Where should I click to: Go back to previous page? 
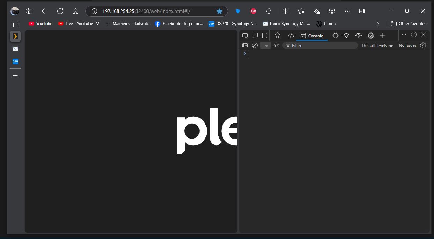click(44, 11)
